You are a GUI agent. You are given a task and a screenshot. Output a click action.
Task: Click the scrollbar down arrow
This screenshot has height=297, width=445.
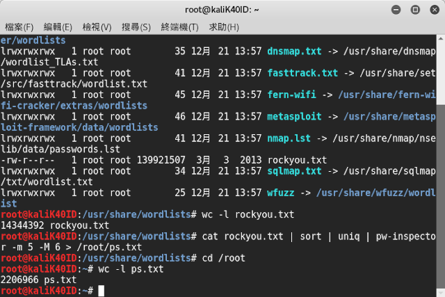click(440, 293)
